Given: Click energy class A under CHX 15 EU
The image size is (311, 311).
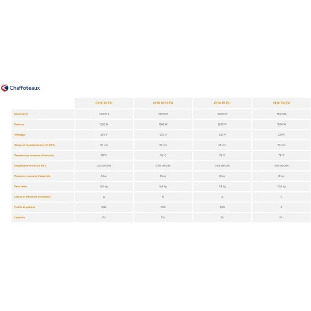Looking at the screenshot, I should coord(222,197).
